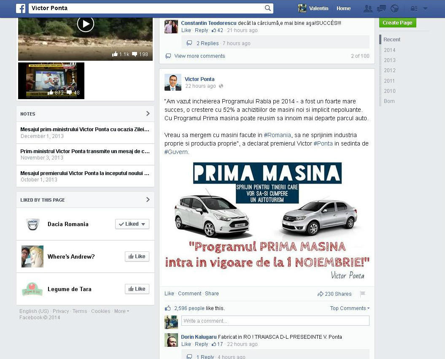Screen dimensions: 445x359
Task: Open Liked dropdown for Dacia Romania
Action: [x=132, y=224]
